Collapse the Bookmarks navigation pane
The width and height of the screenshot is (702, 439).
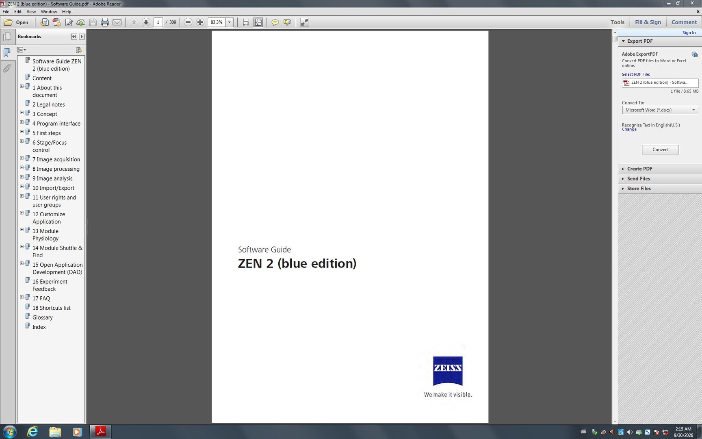[74, 37]
